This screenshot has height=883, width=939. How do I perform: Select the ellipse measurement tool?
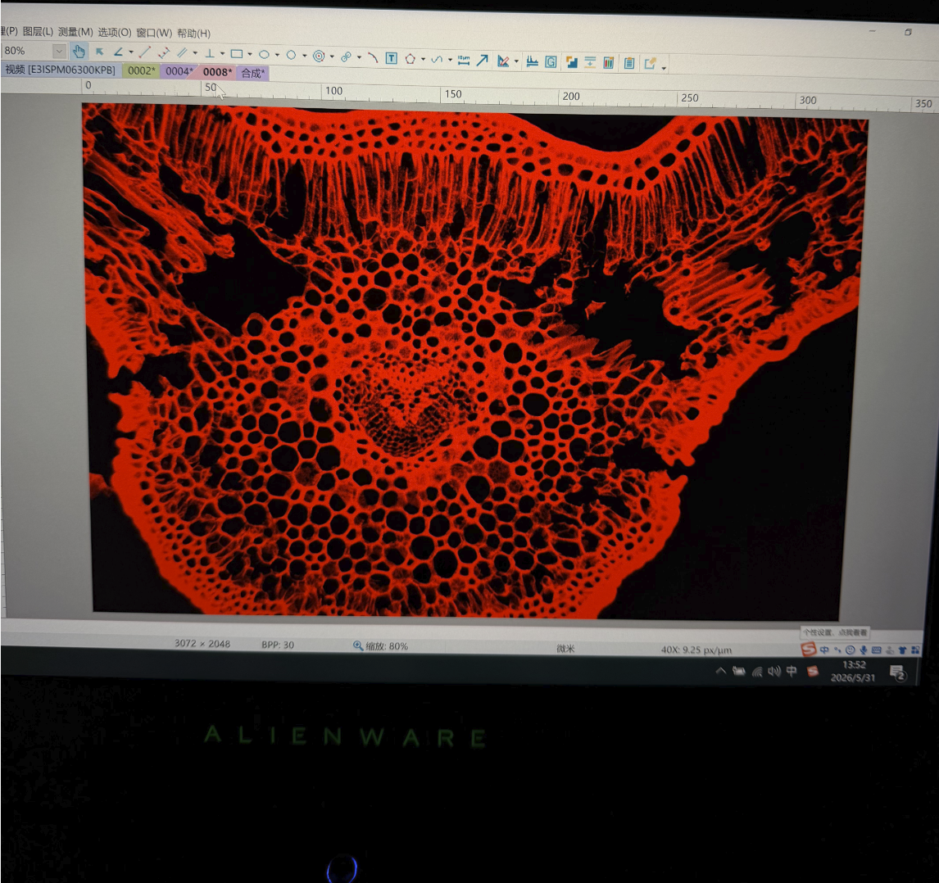click(264, 55)
